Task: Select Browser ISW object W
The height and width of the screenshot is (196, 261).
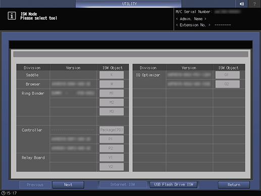Action: coord(112,84)
